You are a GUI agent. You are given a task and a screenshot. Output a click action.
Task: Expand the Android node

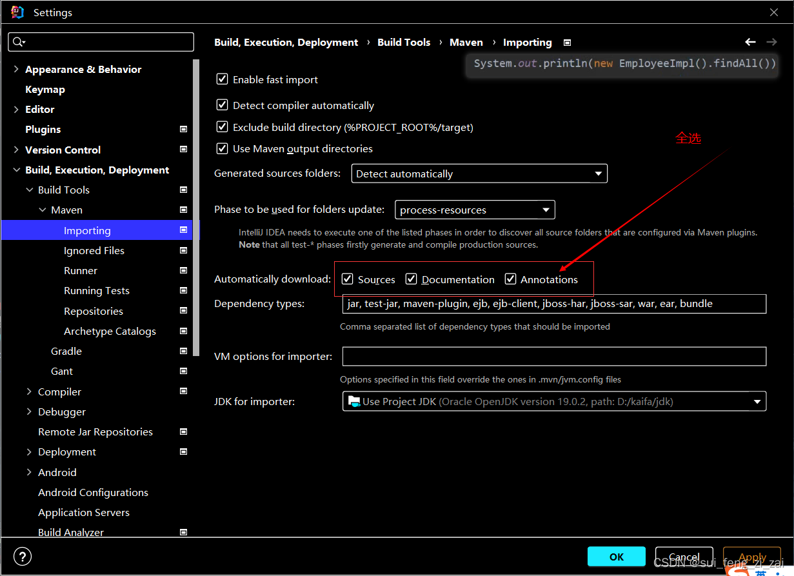click(29, 472)
